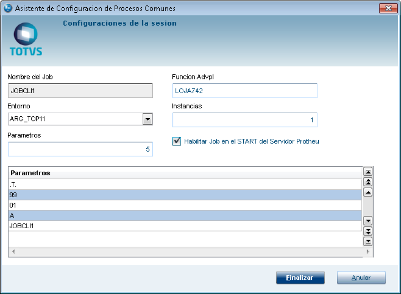This screenshot has height=294, width=401.
Task: Jump to the last row of Parametros list
Action: pyautogui.click(x=367, y=241)
